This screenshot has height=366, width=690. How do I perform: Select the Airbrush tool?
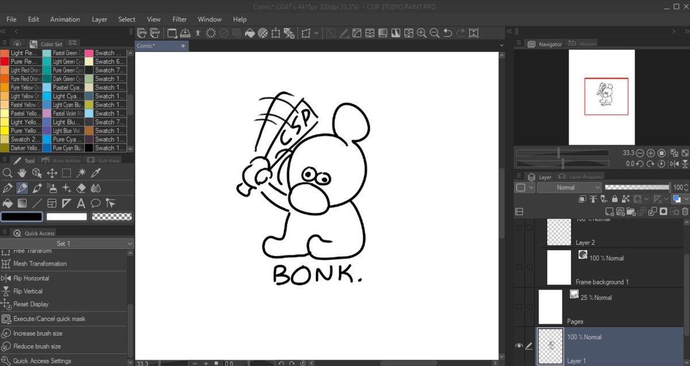[x=52, y=188]
